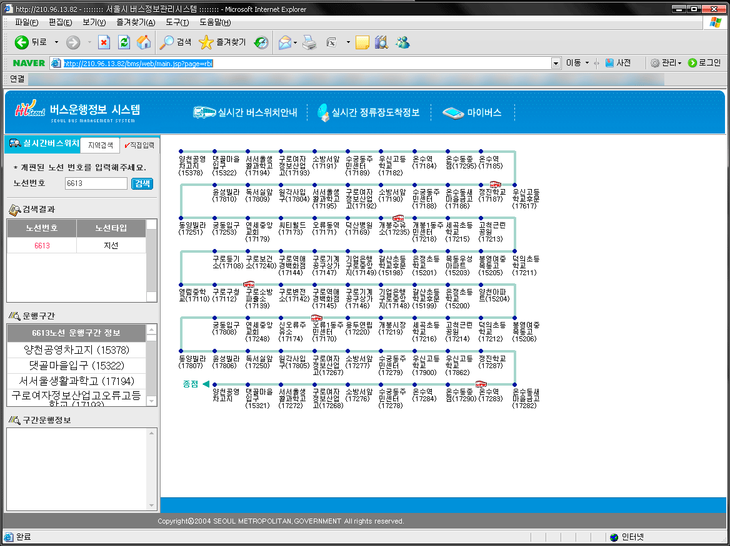Open the 마이버스 header link
Screen dimensions: 730x546
[472, 112]
